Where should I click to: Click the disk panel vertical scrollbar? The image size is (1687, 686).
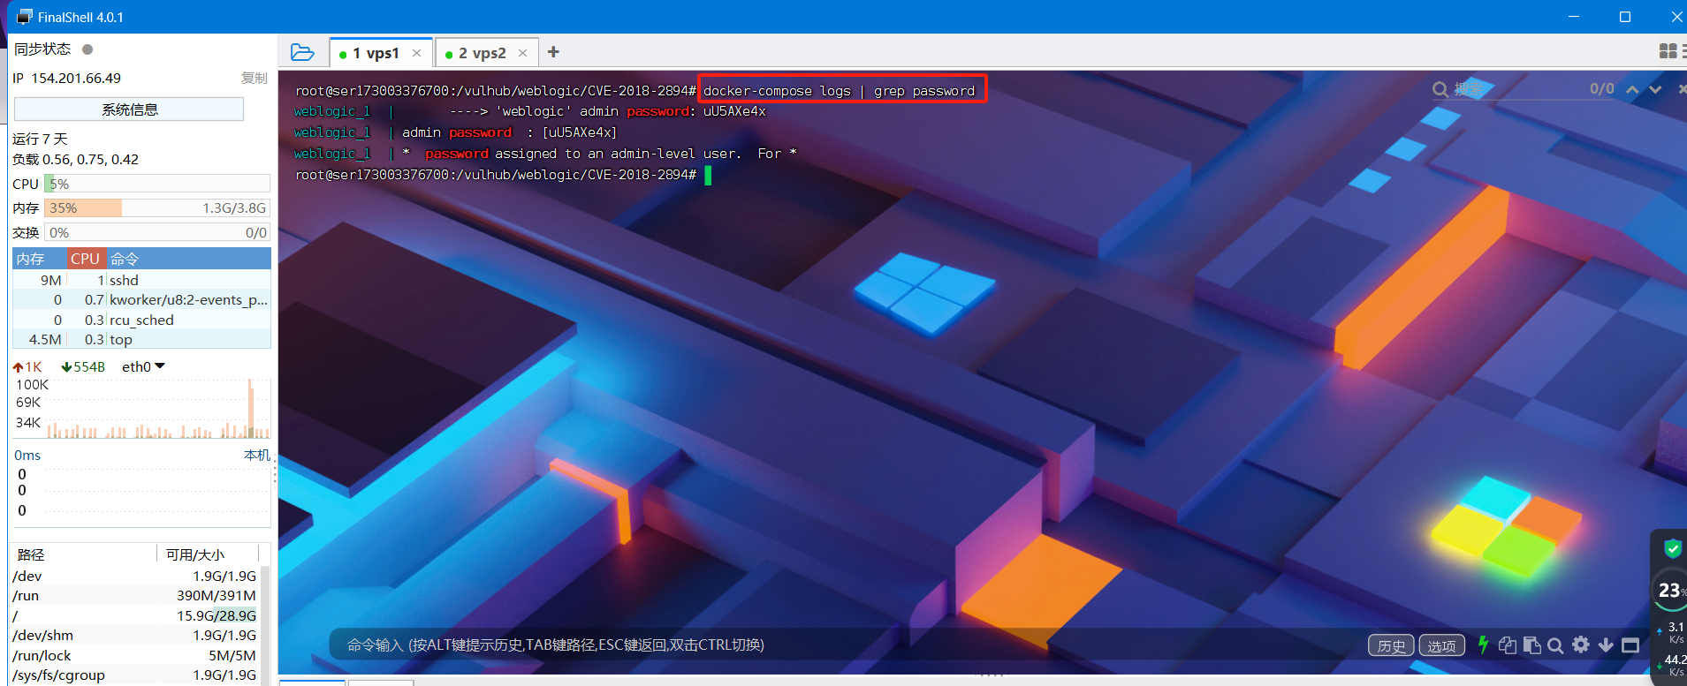pyautogui.click(x=265, y=624)
